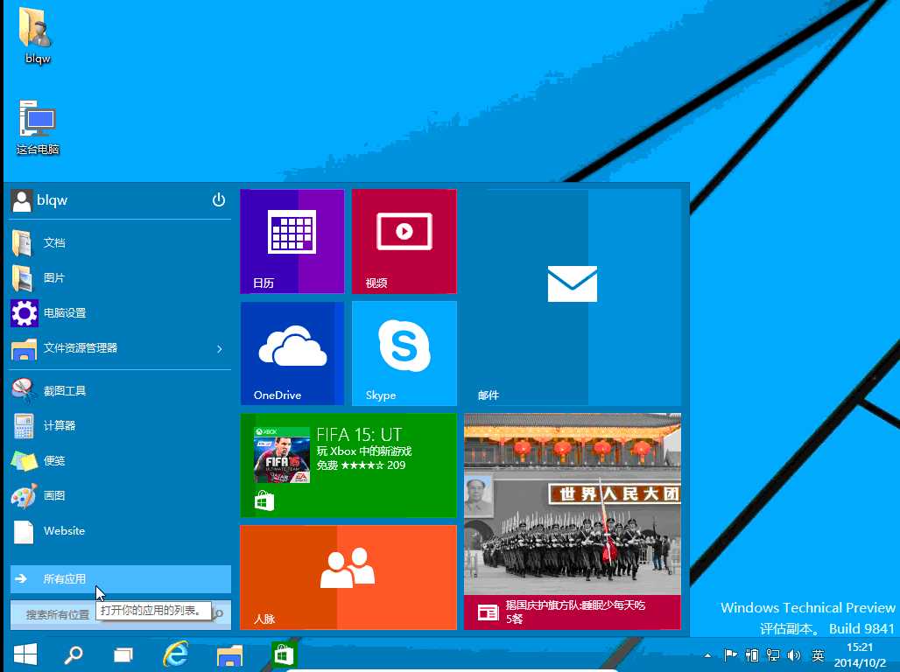
Task: Open File Explorer from the taskbar
Action: [x=229, y=654]
